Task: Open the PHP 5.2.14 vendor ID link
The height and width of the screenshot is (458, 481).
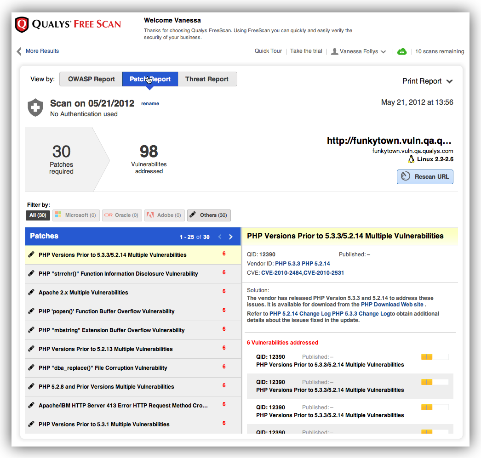Action: (316, 264)
